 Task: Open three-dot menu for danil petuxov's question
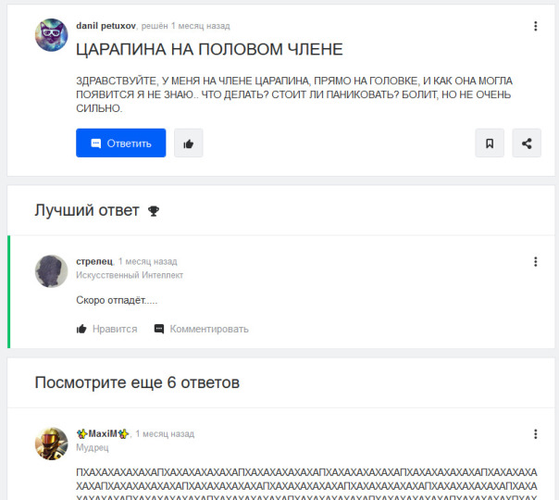535,26
